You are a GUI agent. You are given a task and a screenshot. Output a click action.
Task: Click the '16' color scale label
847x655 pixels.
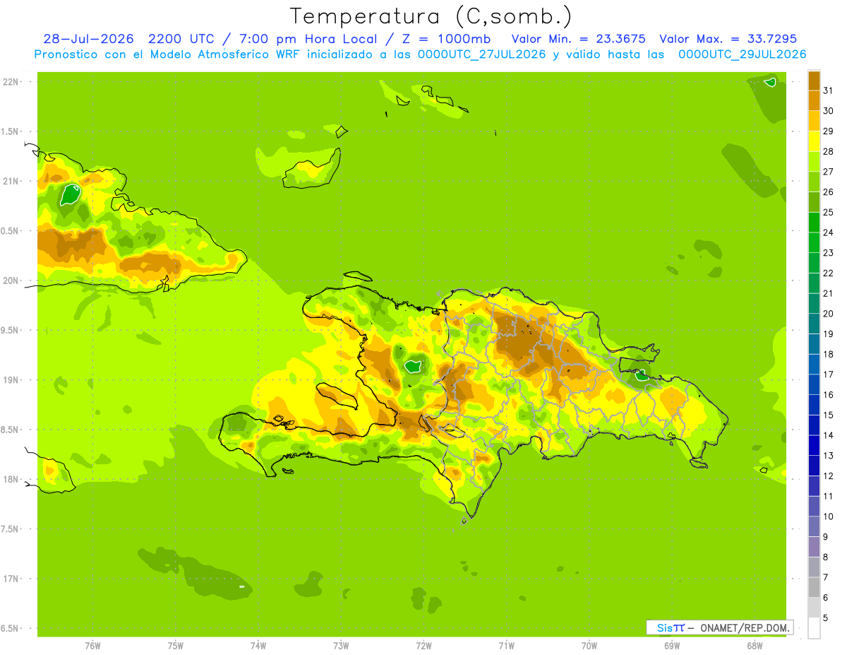coord(829,395)
